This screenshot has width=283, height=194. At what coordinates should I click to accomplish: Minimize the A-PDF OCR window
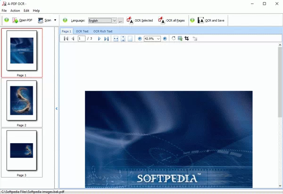click(252, 4)
